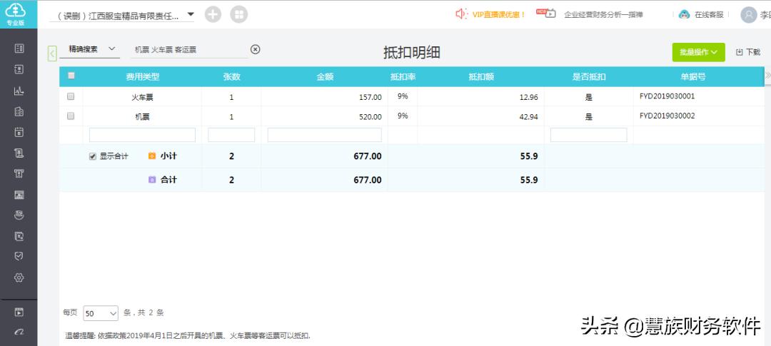Open the window image icon in sidebar
The image size is (771, 346).
(x=19, y=195)
